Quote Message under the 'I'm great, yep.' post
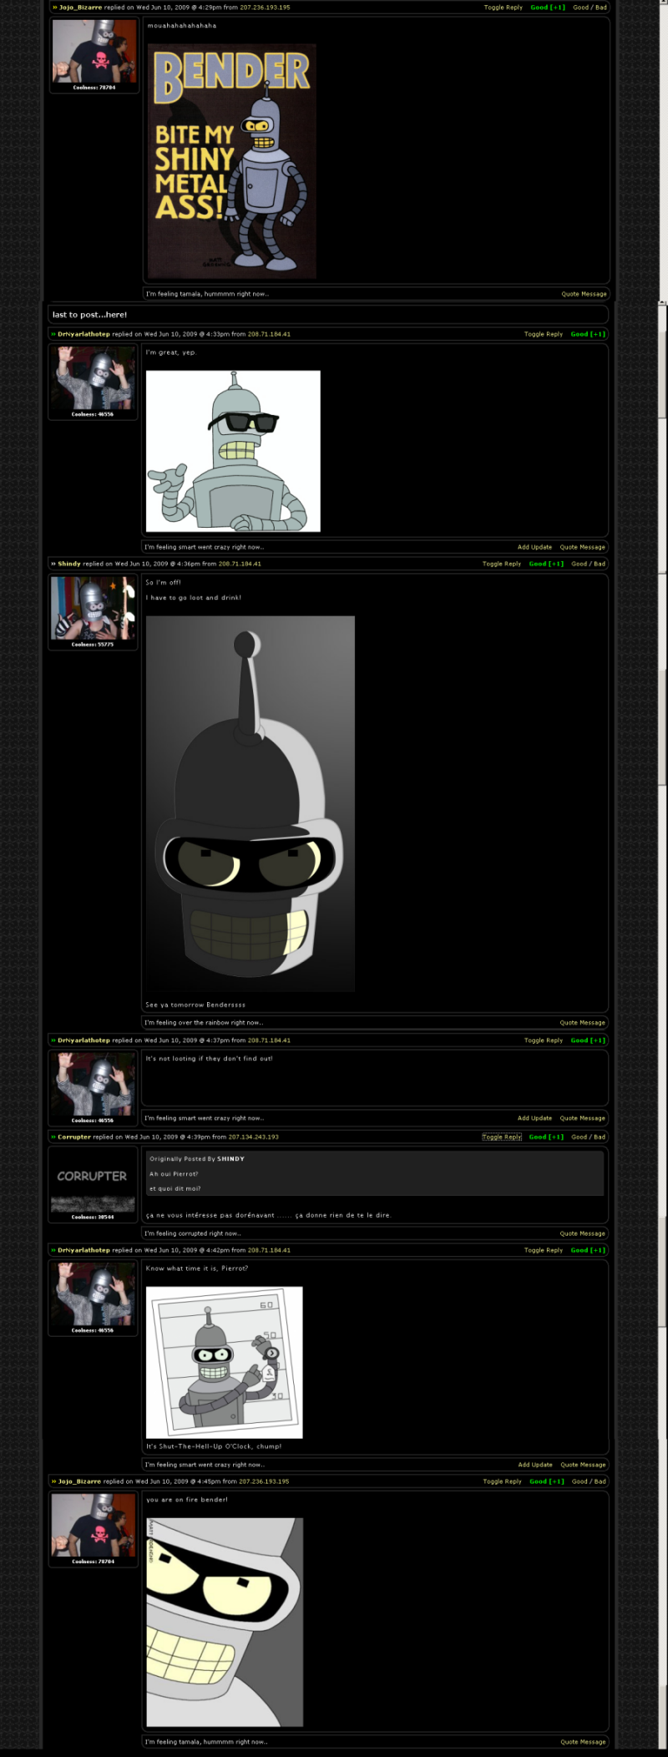The width and height of the screenshot is (668, 1757). pyautogui.click(x=582, y=547)
